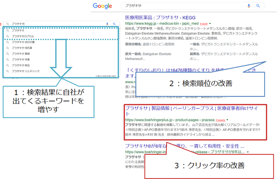
Task: Click magnifier icon beside プラザキサ 薬価 suggestion
Action: (8, 54)
